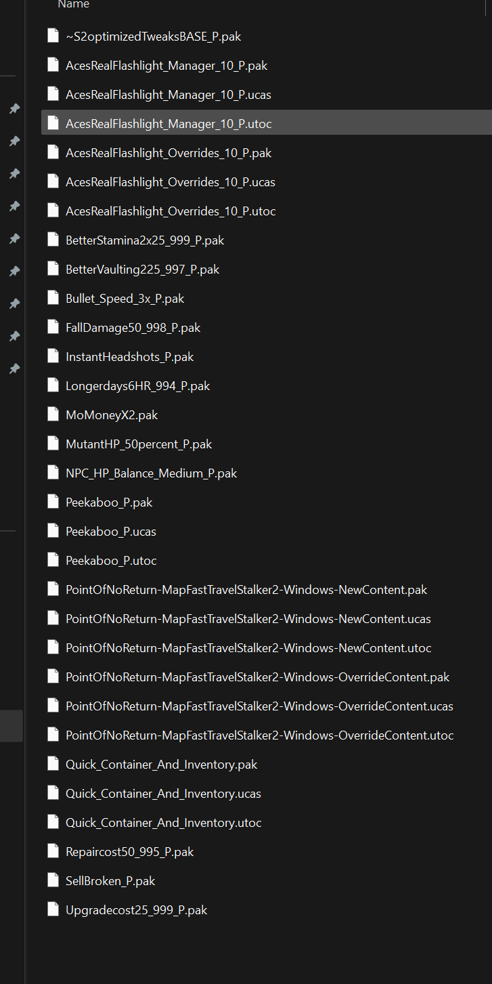The image size is (492, 984).
Task: Select Bullet_Speed_3x_P.pak file name
Action: click(x=125, y=299)
